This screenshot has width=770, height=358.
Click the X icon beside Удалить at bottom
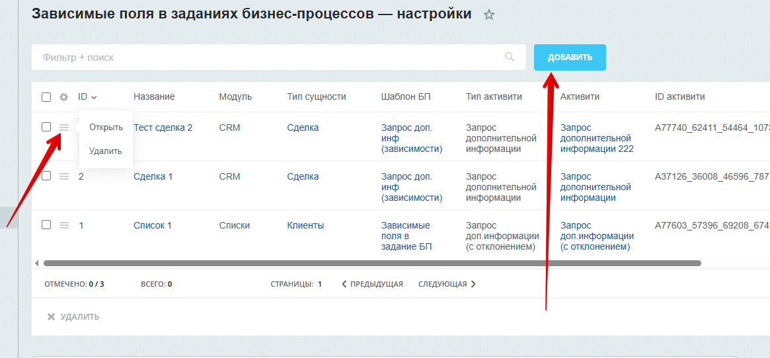(51, 317)
